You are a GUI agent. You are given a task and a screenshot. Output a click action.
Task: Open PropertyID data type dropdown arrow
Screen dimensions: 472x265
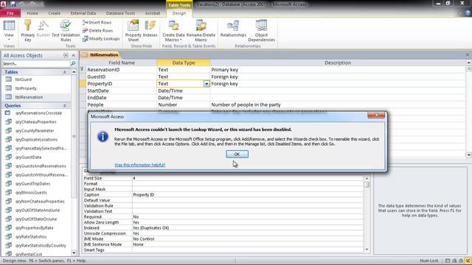coord(206,84)
